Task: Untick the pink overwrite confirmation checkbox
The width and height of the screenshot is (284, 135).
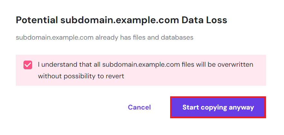Action: (x=28, y=65)
